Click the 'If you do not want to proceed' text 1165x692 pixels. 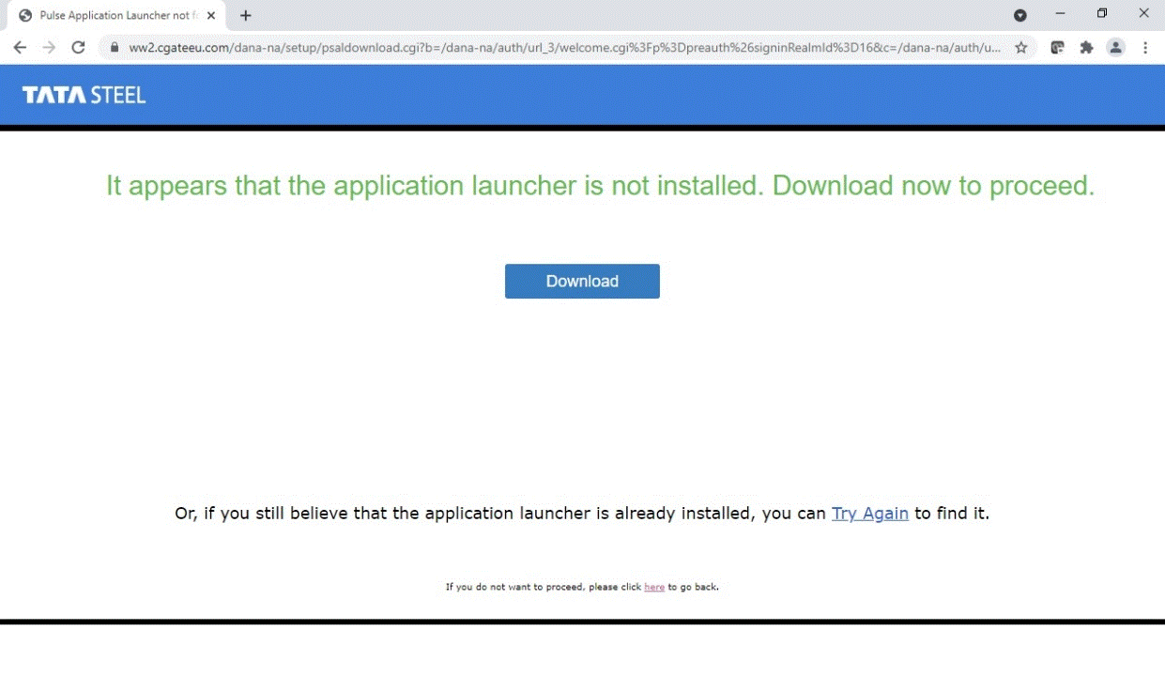click(x=582, y=587)
